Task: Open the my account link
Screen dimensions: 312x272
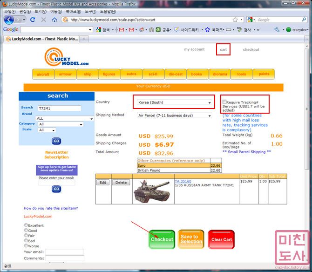Action: pyautogui.click(x=194, y=49)
